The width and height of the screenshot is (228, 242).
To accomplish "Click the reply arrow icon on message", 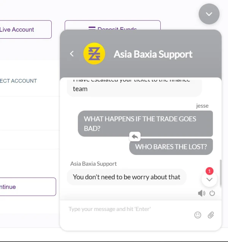I will tap(135, 137).
